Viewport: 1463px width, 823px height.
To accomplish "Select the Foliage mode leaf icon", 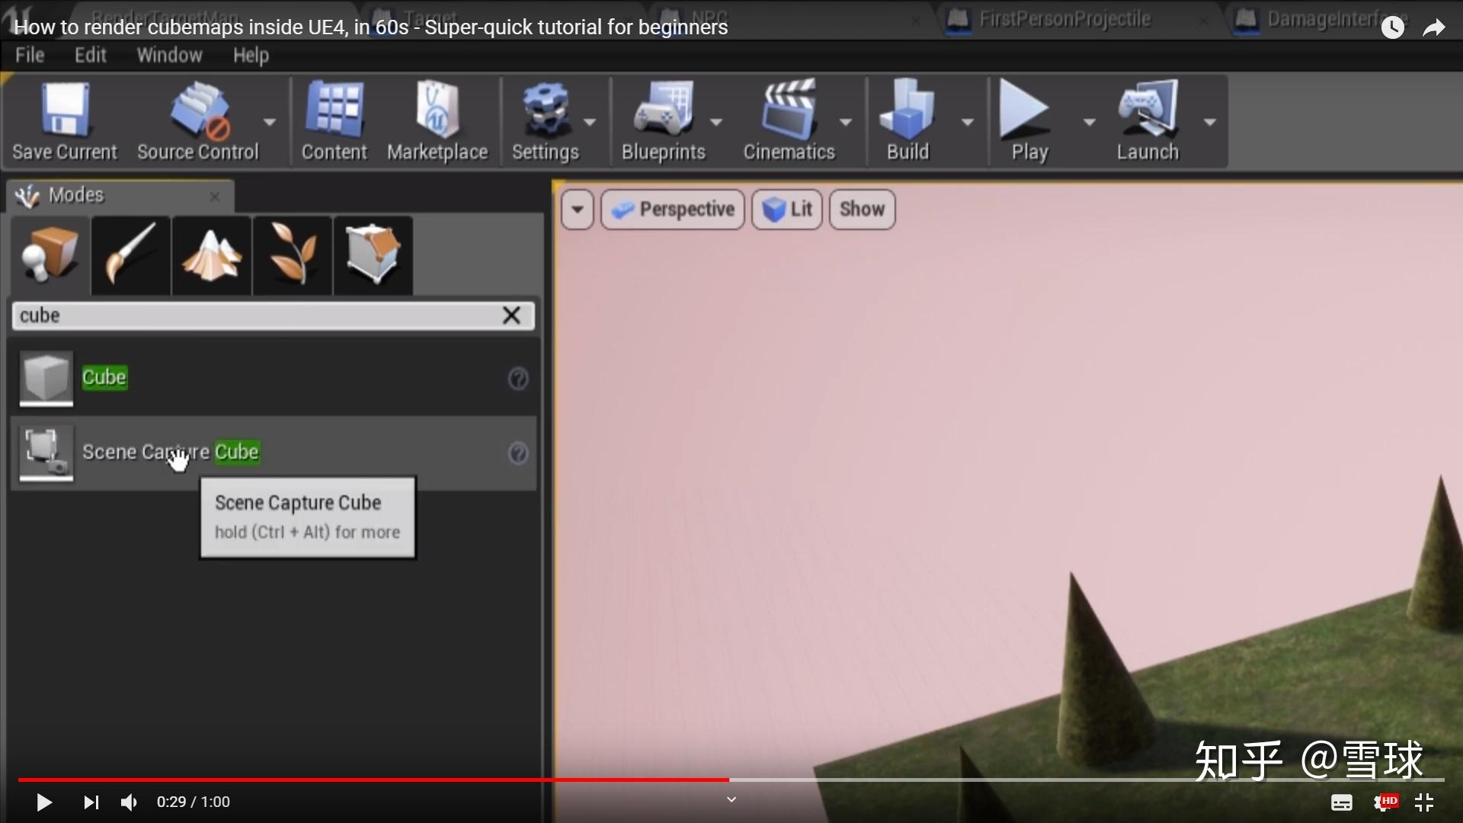I will [293, 255].
